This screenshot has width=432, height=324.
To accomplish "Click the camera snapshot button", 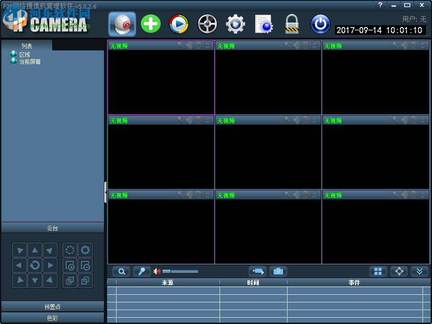I will point(278,271).
